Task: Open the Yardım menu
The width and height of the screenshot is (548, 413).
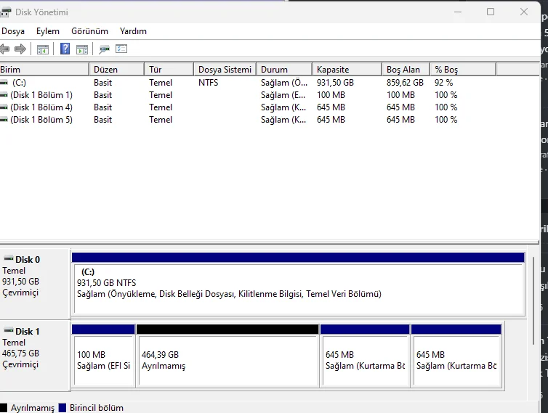Action: point(133,31)
